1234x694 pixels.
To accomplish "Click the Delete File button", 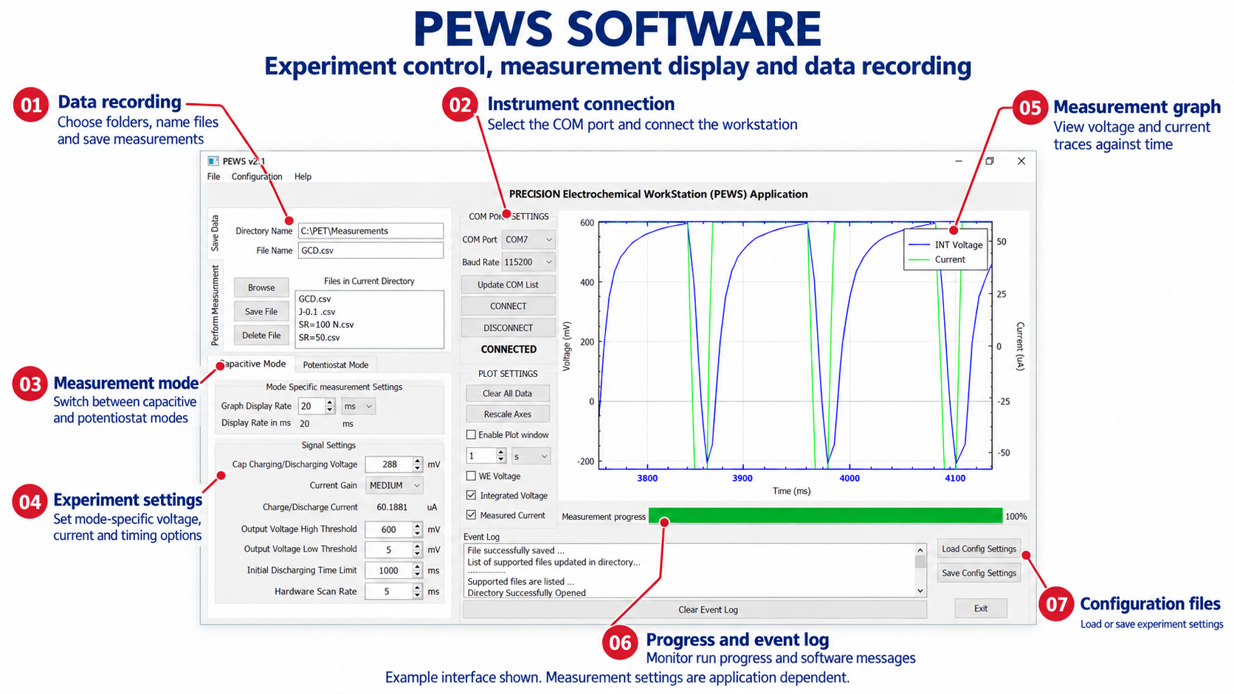I will coord(261,335).
